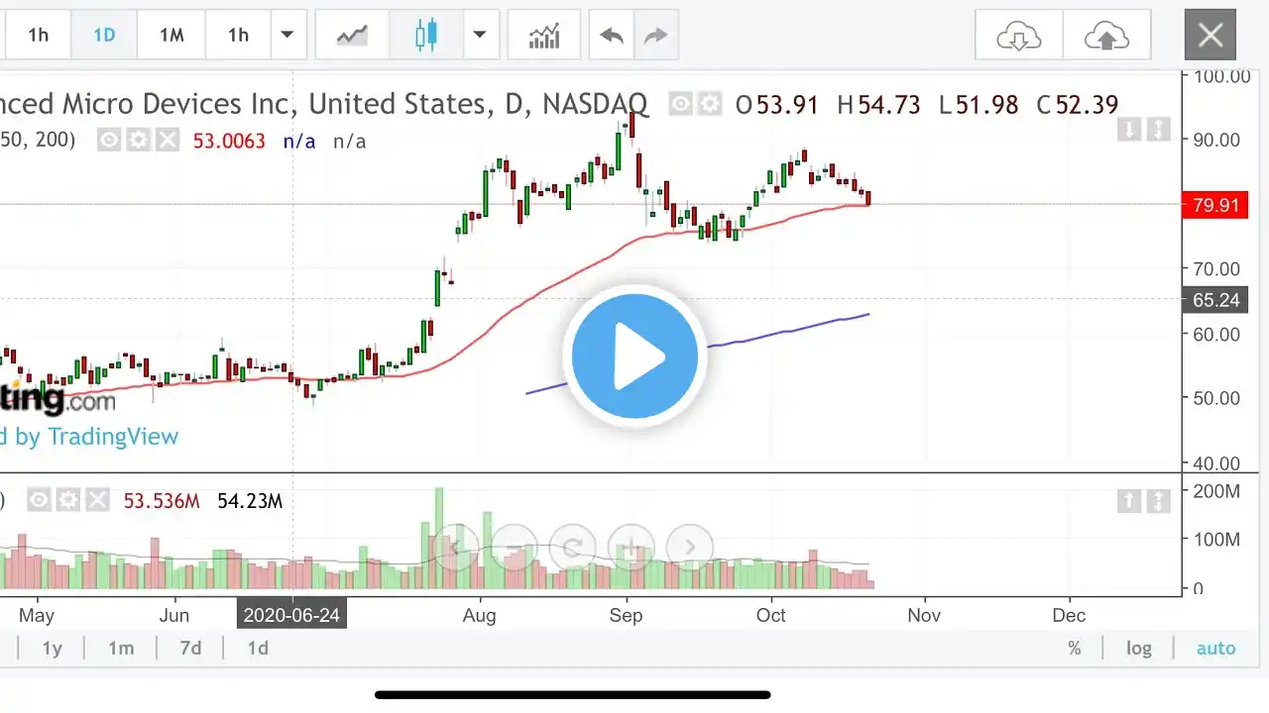1269x713 pixels.
Task: Remove the moving average indicator
Action: [168, 141]
